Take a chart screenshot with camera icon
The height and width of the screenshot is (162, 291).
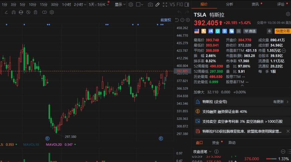(150, 4)
